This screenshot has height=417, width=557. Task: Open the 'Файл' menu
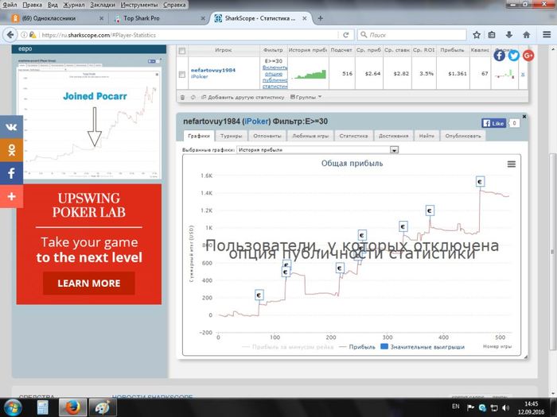(10, 5)
